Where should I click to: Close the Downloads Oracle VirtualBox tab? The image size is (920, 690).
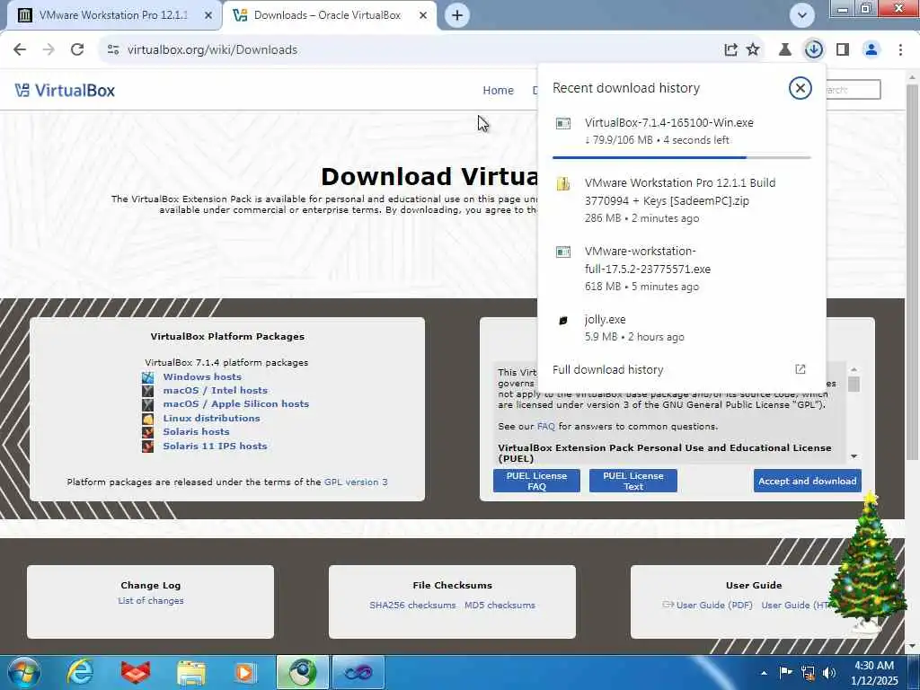coord(423,15)
